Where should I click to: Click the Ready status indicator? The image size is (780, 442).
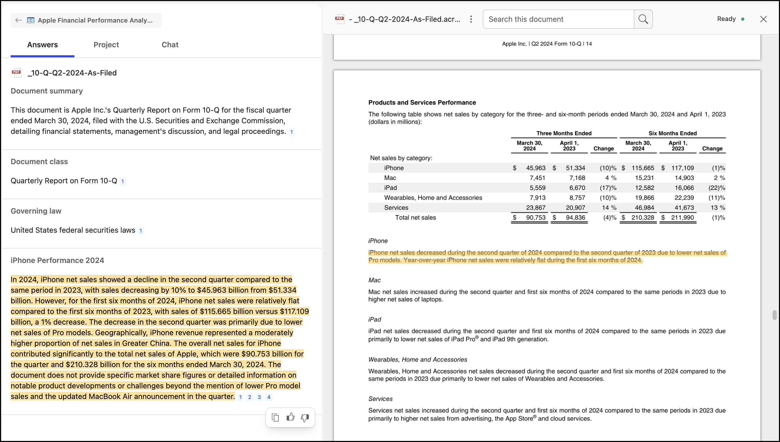point(731,19)
